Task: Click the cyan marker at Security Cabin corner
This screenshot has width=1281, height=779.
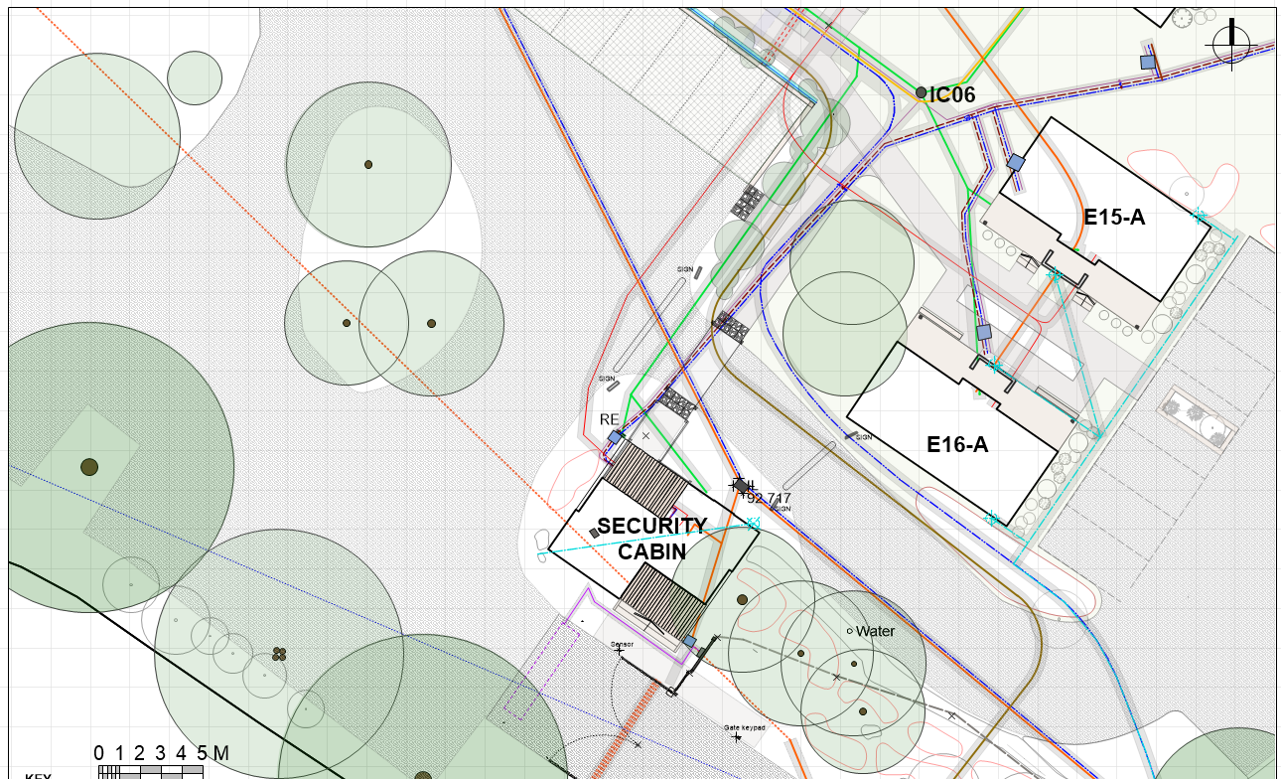Action: click(x=753, y=523)
